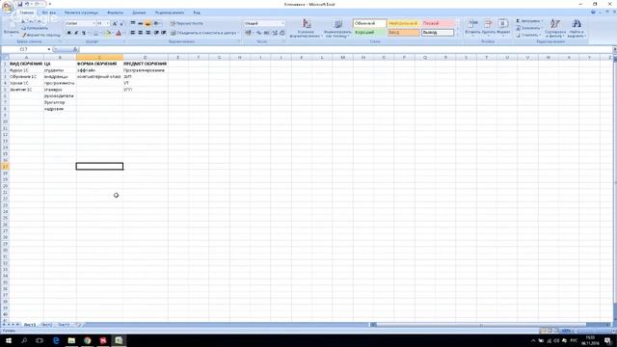Switch to the Вид tab

coord(197,13)
